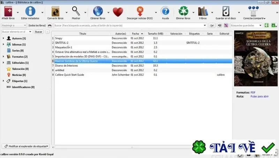
Task: Click the Eliminar libros recycle icon
Action: (183, 11)
